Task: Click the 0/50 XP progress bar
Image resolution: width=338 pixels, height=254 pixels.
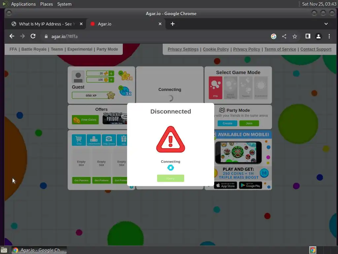Action: click(x=91, y=96)
